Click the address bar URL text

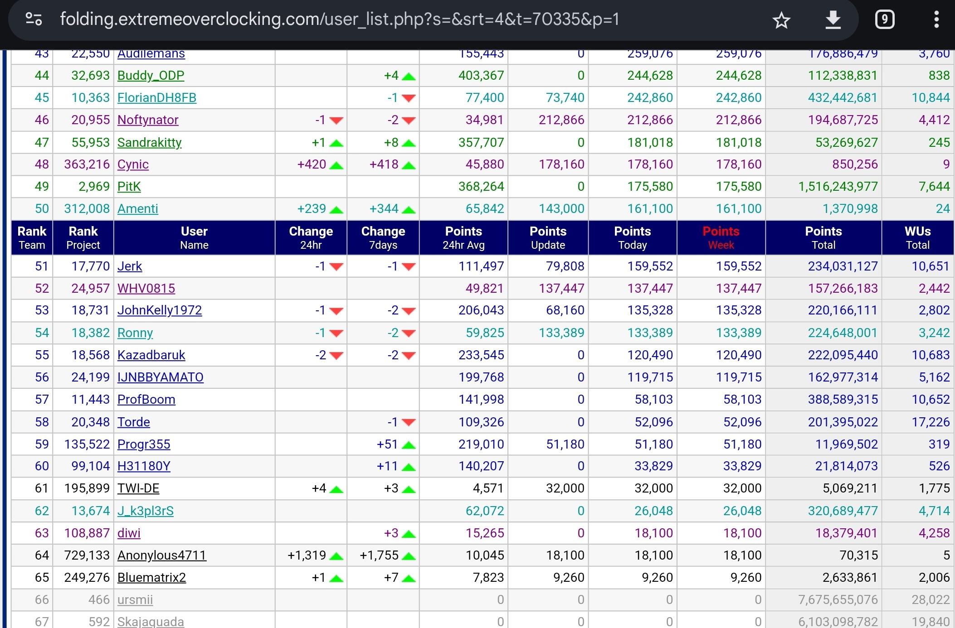pos(339,19)
